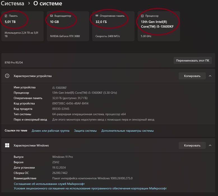Go back to Система in the breadcrumb
The image size is (218, 196).
pyautogui.click(x=12, y=3)
